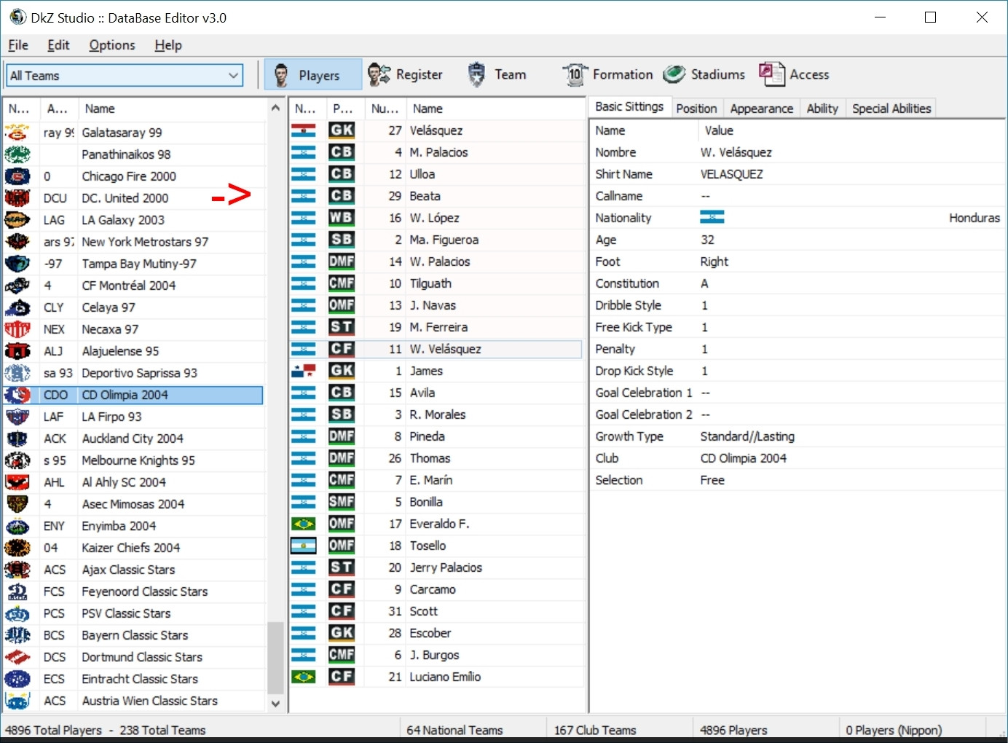This screenshot has width=1008, height=743.
Task: Click the team list scroll down arrow
Action: coord(275,703)
